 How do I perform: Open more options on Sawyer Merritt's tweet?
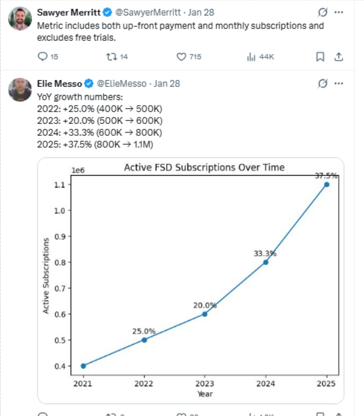pos(338,12)
